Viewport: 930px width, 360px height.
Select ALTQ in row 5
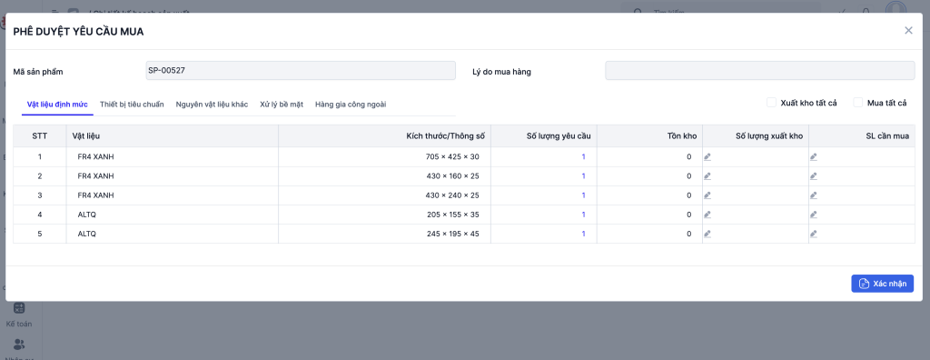click(86, 234)
